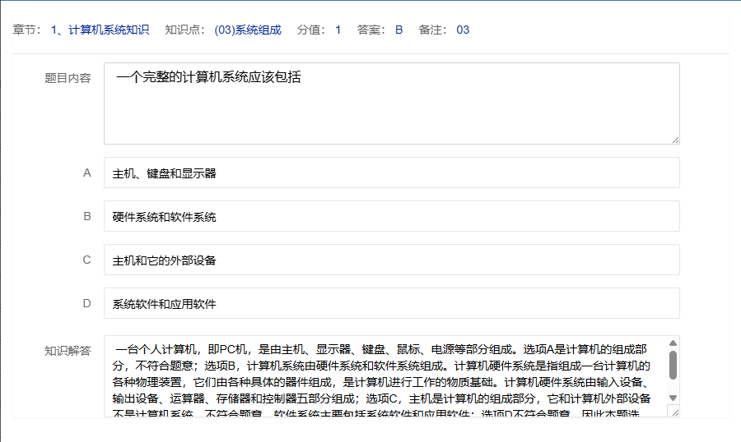Click the answer value B in header
Image resolution: width=741 pixels, height=442 pixels.
pyautogui.click(x=398, y=30)
